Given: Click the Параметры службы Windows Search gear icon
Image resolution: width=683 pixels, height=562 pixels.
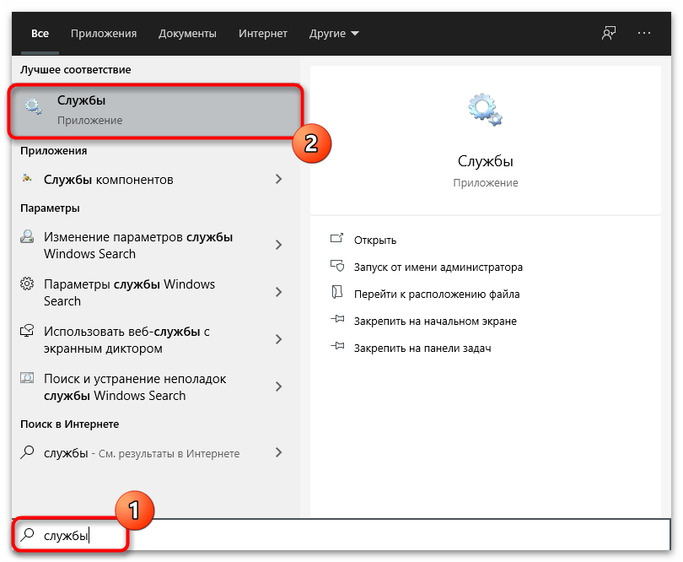Looking at the screenshot, I should 28,285.
